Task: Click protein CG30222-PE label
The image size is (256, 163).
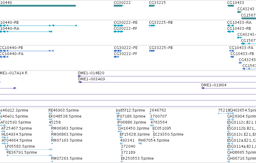Action: coord(126,48)
